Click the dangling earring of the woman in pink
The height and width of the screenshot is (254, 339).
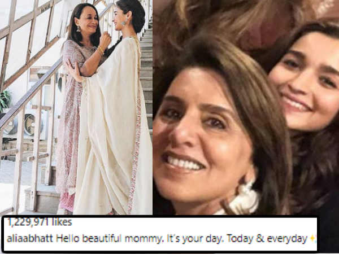(79, 29)
